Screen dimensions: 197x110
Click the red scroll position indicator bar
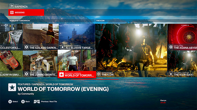(x=95, y=79)
